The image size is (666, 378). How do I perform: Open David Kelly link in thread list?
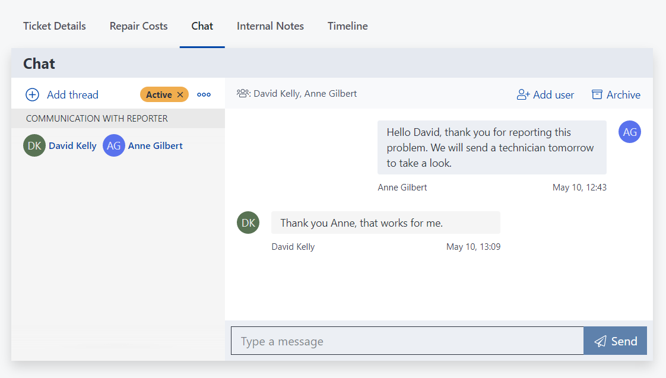72,145
